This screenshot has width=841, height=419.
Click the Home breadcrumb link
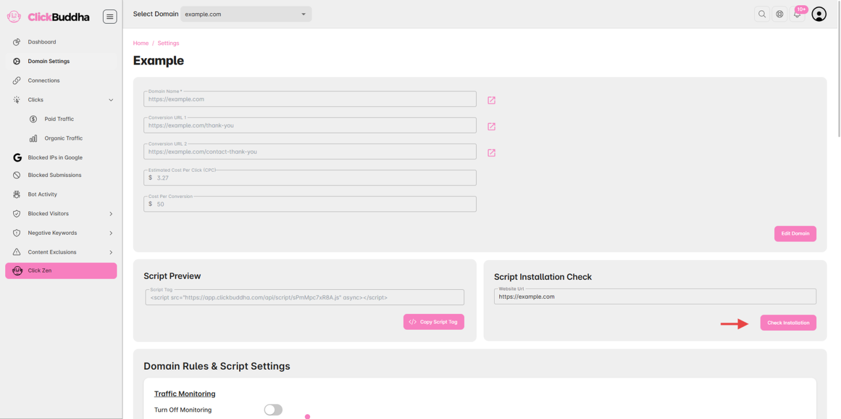[141, 43]
